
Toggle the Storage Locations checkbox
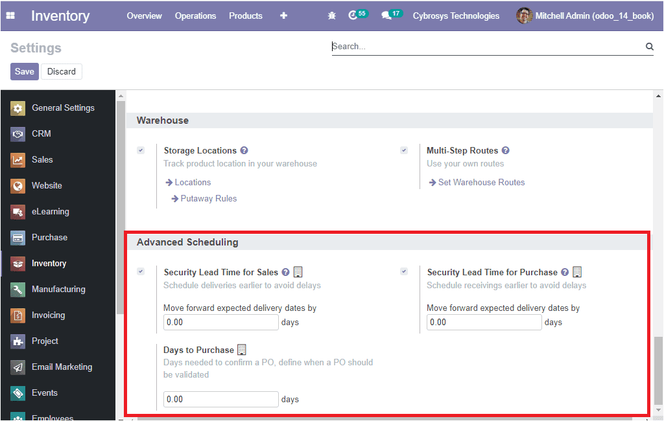pyautogui.click(x=141, y=150)
